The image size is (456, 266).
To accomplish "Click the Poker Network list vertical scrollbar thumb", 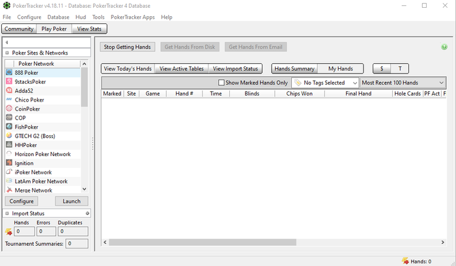I will click(x=84, y=87).
